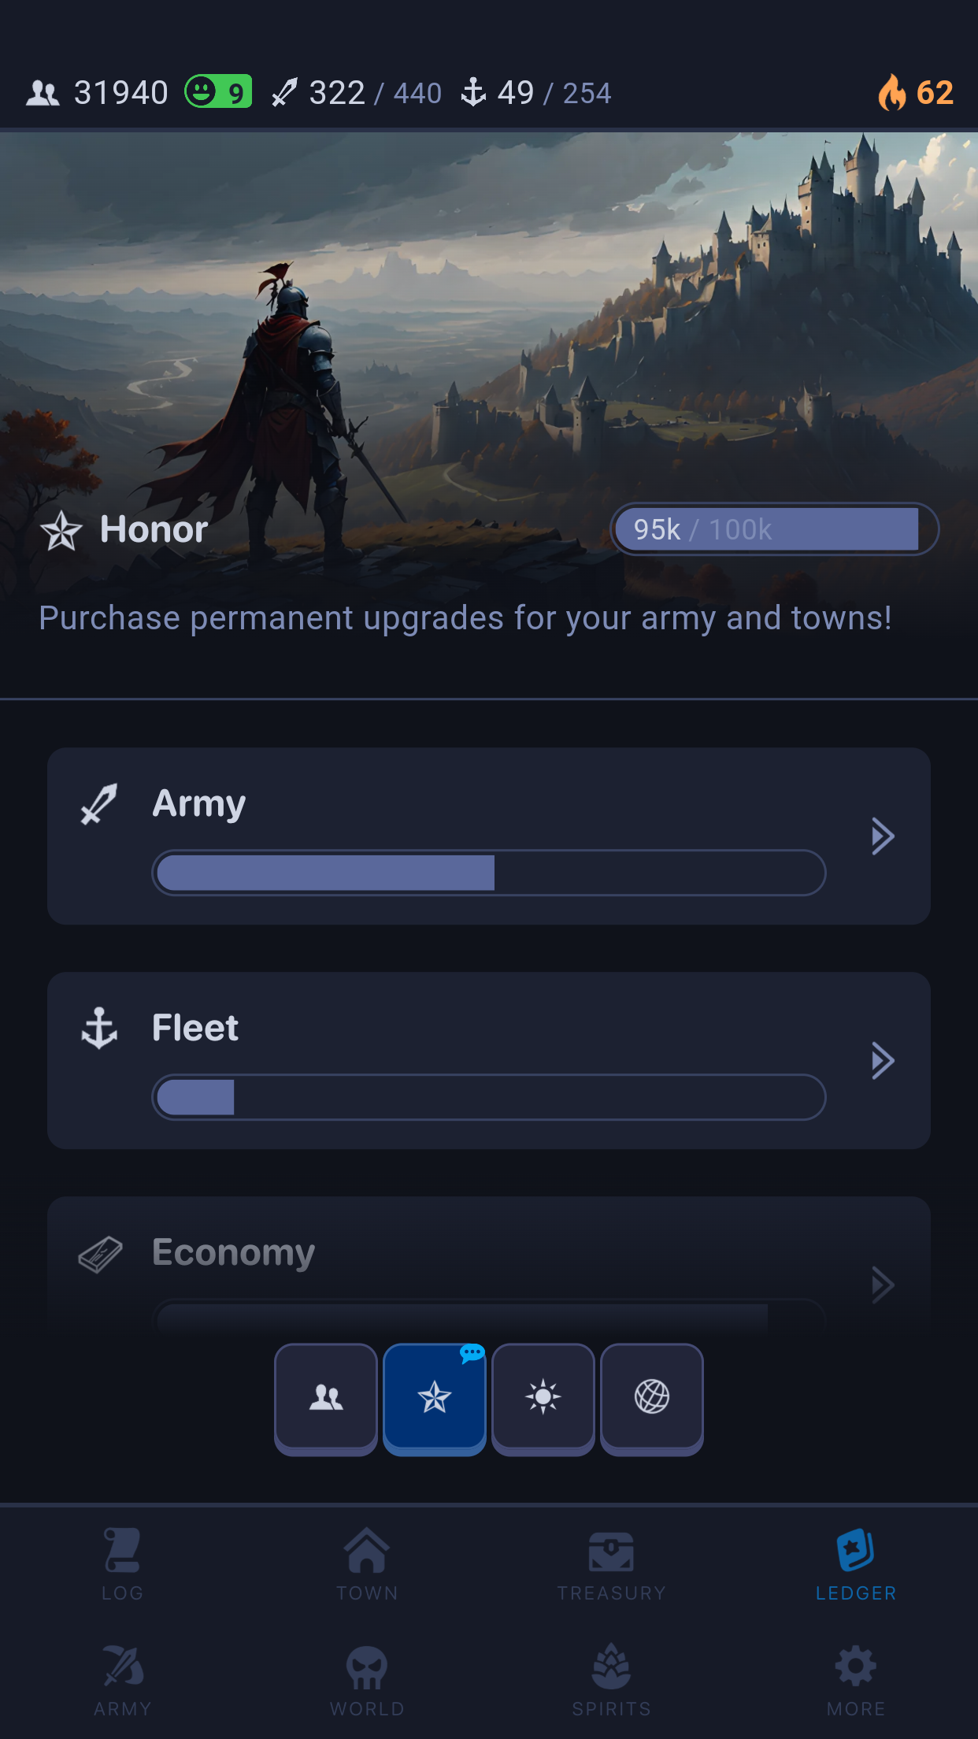This screenshot has height=1739, width=978.
Task: Switch to the Town tab
Action: (367, 1565)
